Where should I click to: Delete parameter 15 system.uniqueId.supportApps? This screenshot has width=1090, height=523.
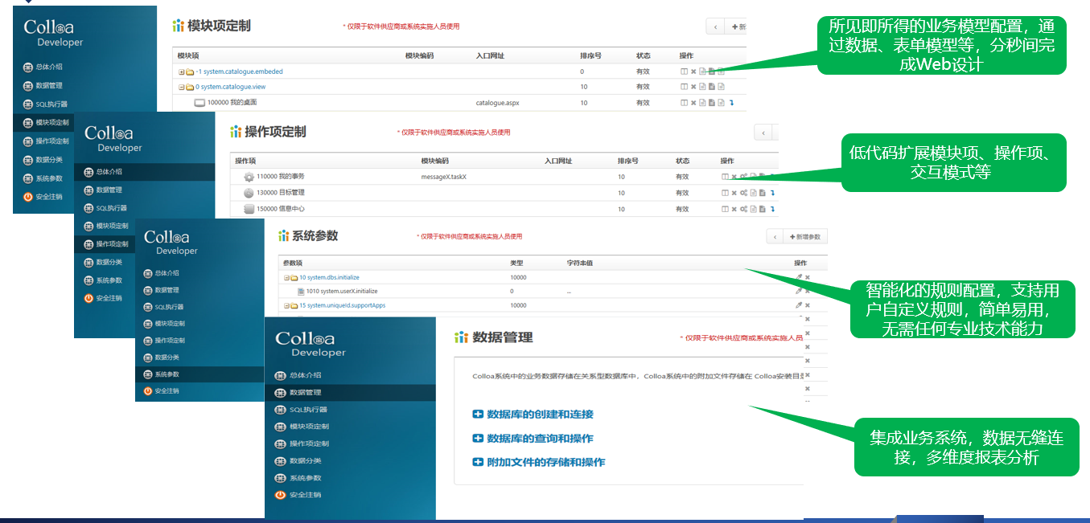[x=807, y=305]
